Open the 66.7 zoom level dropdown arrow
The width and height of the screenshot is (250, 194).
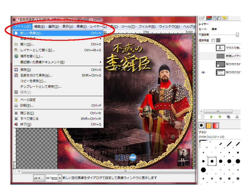click(60, 178)
